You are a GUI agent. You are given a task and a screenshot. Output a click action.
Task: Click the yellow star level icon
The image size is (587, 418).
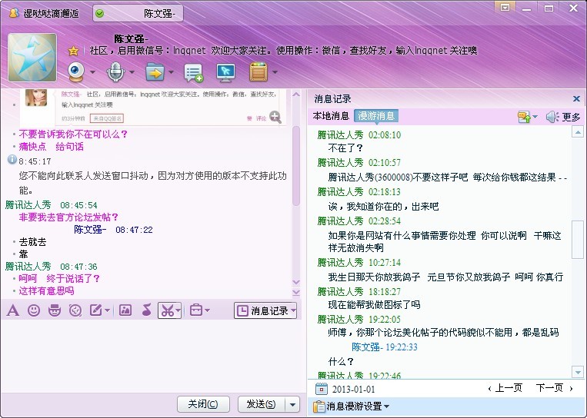(73, 51)
